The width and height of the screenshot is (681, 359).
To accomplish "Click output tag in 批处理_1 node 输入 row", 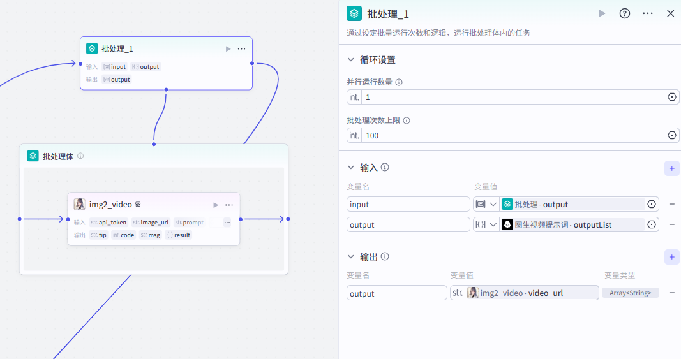I will (146, 66).
